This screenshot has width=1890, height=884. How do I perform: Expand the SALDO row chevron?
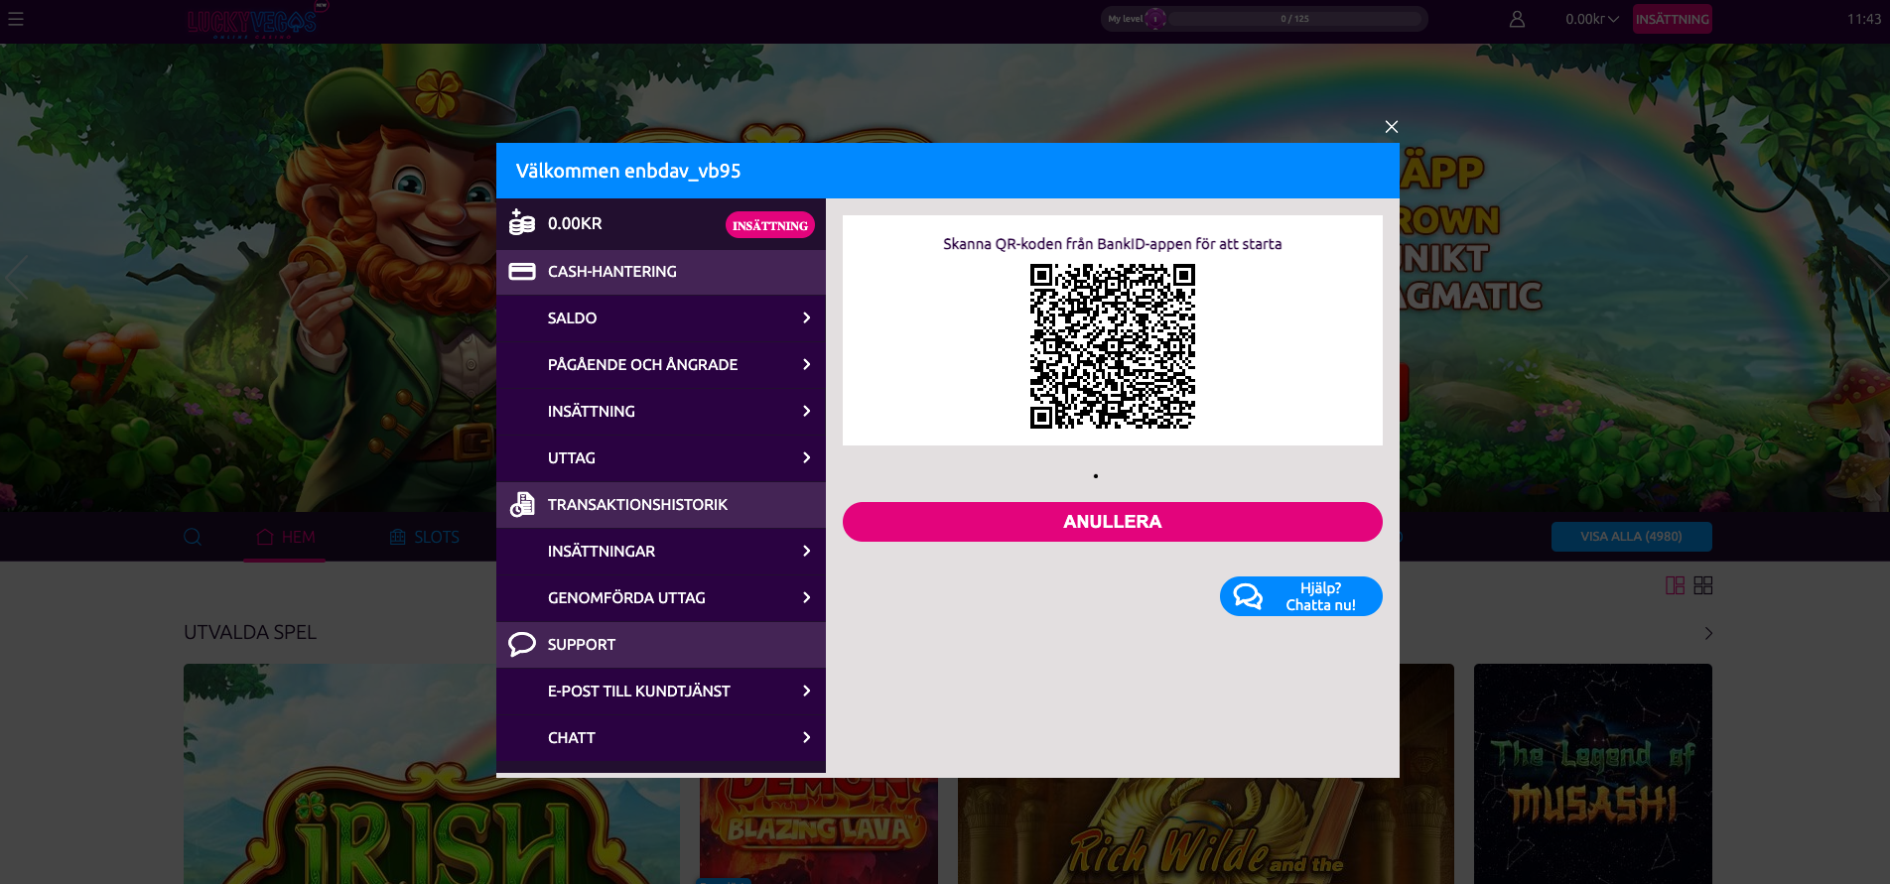806,317
